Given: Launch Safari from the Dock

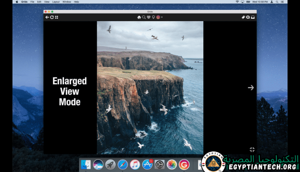Looking at the screenshot, I should click(122, 164).
